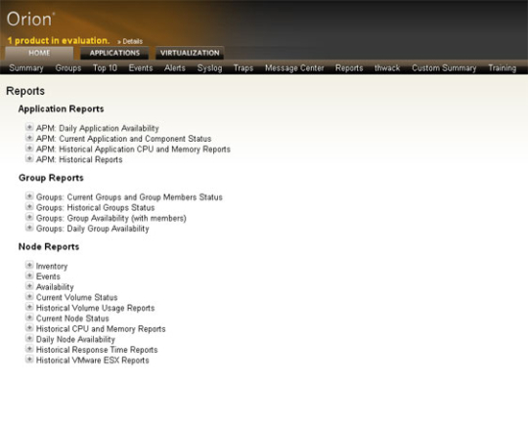Expand APM: Daily Application Availability plus icon
Image resolution: width=528 pixels, height=424 pixels.
[x=29, y=127]
